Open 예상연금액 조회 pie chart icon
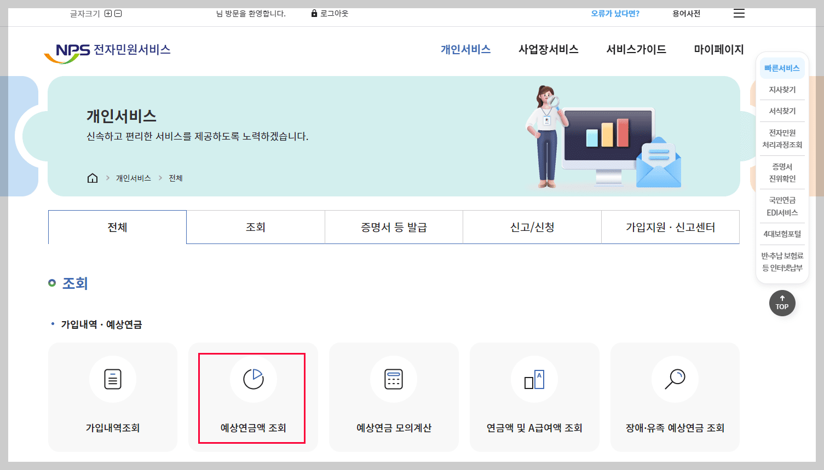Viewport: 824px width, 470px height. (x=252, y=379)
